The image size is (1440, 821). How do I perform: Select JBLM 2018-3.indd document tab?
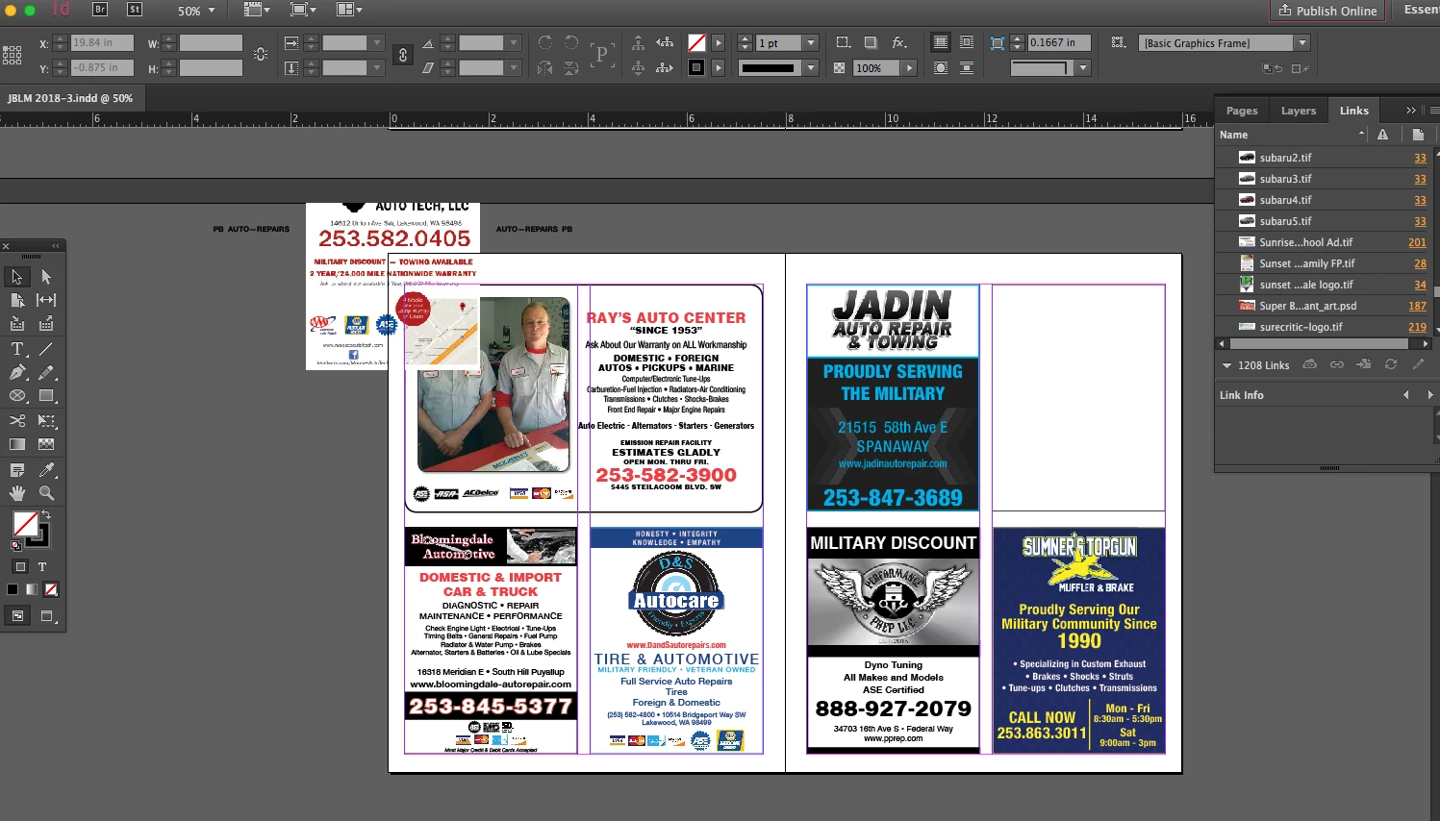pyautogui.click(x=70, y=98)
